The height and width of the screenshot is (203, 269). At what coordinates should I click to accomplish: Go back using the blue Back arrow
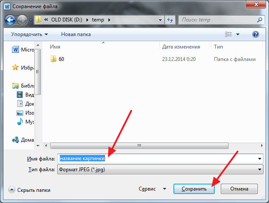[x=10, y=20]
